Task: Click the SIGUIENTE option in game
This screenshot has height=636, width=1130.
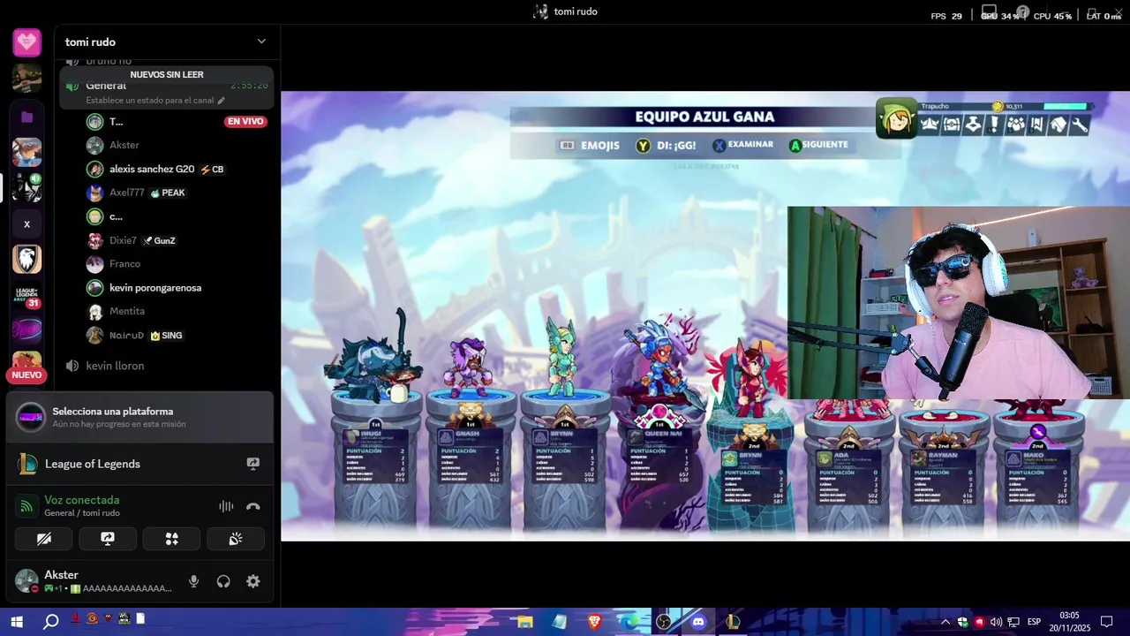Action: pyautogui.click(x=817, y=145)
